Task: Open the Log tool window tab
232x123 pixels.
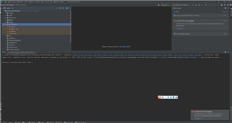Action: [x=24, y=122]
